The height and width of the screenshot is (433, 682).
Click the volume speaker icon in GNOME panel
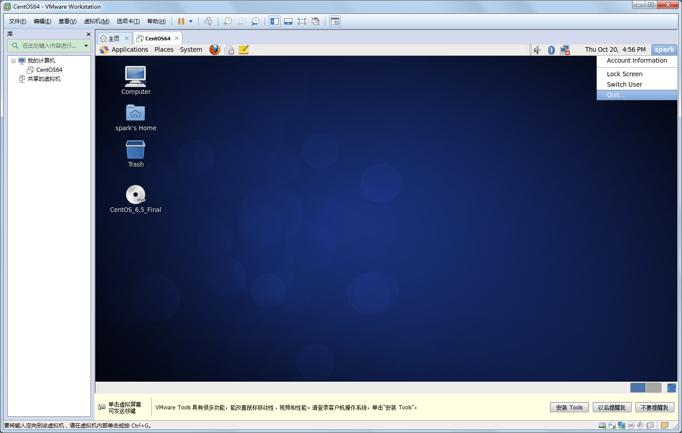[x=537, y=50]
